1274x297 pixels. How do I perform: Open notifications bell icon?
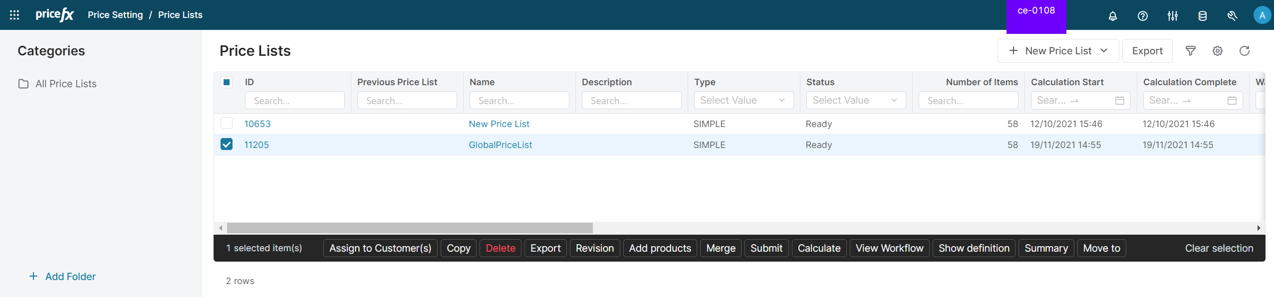(1112, 16)
